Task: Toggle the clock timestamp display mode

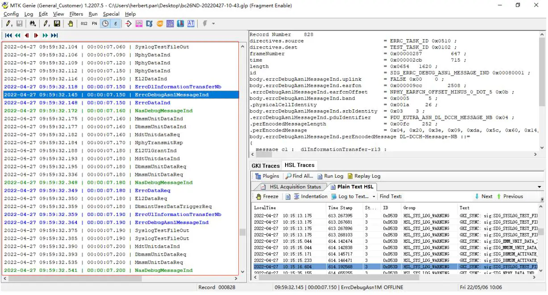Action: (104, 24)
